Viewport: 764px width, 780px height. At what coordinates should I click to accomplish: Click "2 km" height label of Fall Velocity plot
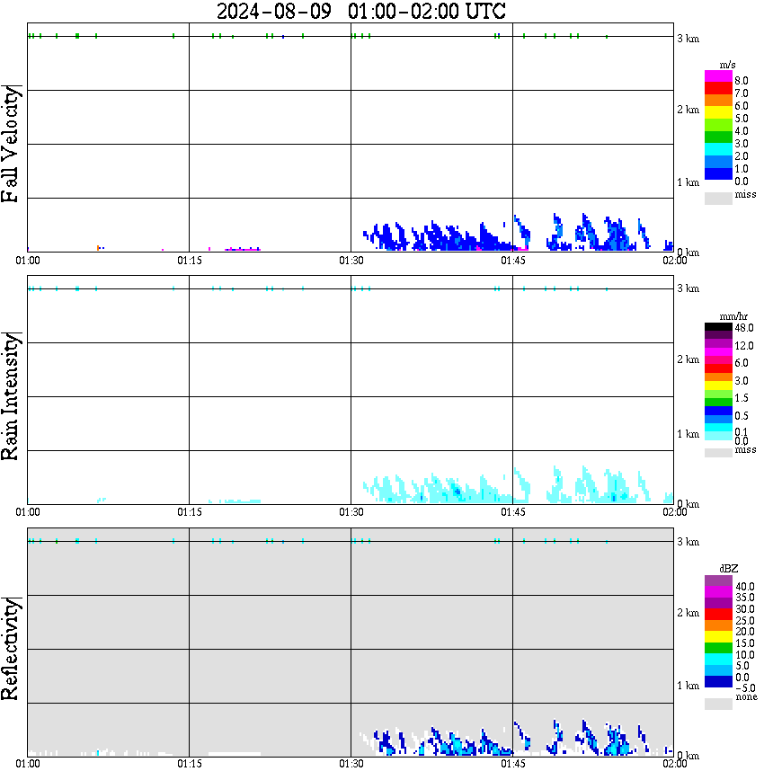[x=688, y=110]
